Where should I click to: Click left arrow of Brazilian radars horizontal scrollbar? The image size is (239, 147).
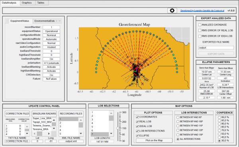(34, 134)
